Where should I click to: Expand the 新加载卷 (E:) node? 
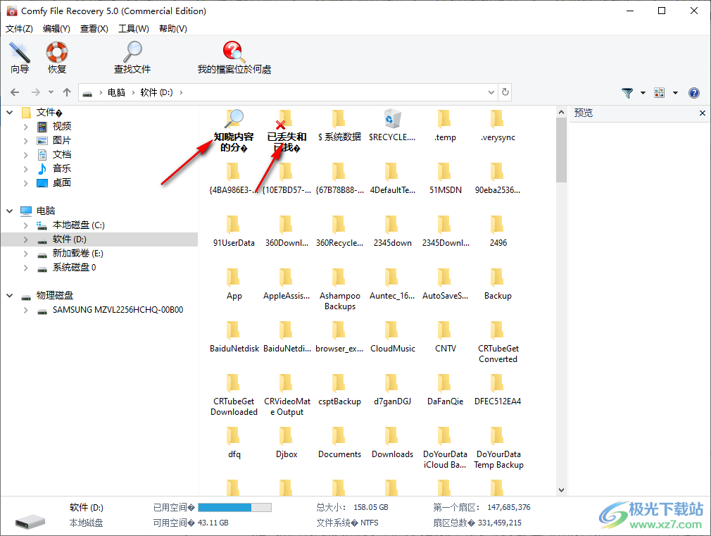(26, 254)
